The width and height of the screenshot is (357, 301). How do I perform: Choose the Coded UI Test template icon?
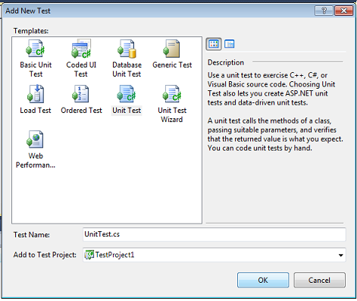click(x=81, y=49)
